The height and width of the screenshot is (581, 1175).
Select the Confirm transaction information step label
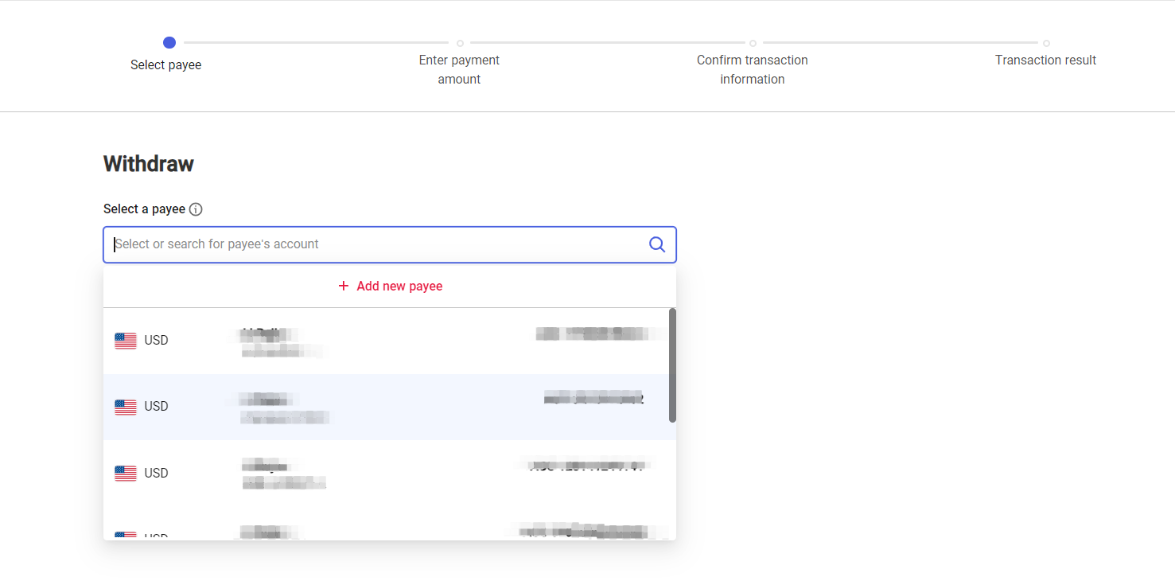752,69
